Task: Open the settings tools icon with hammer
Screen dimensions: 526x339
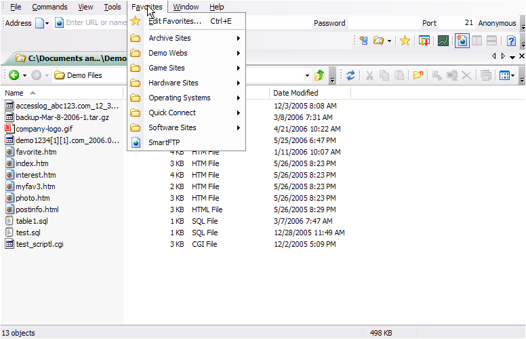Action: (424, 41)
